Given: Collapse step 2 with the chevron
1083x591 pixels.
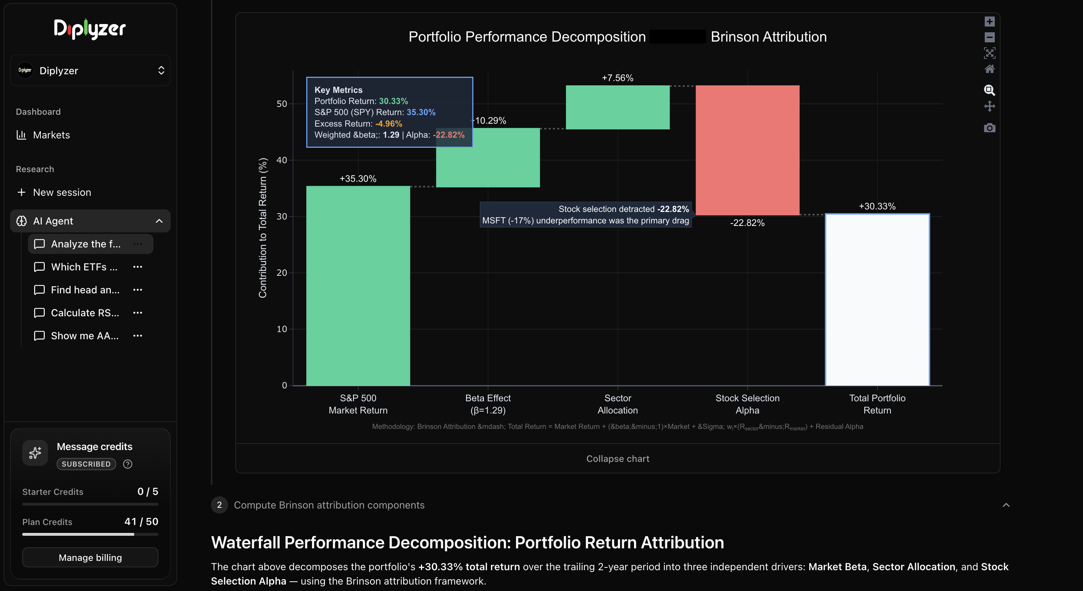Looking at the screenshot, I should click(1006, 505).
